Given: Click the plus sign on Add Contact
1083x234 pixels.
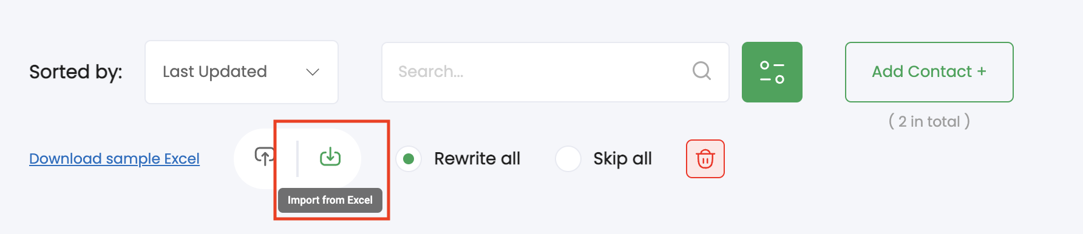Looking at the screenshot, I should point(982,72).
